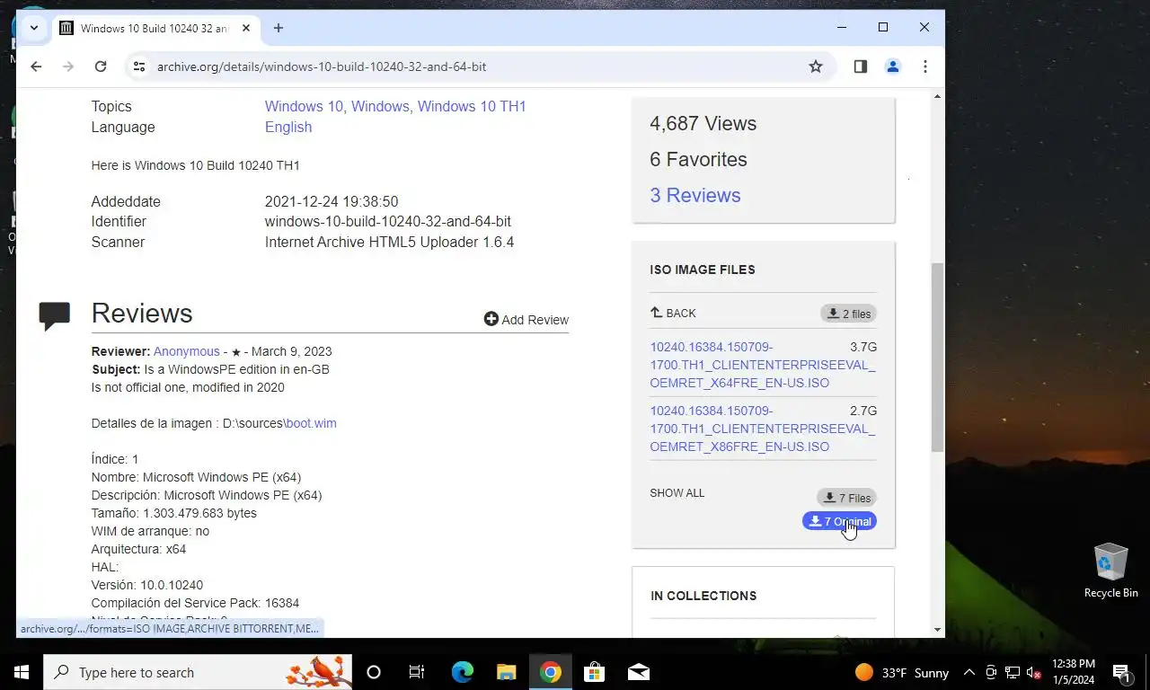Click the browser Back arrow
1150x690 pixels.
[x=36, y=66]
